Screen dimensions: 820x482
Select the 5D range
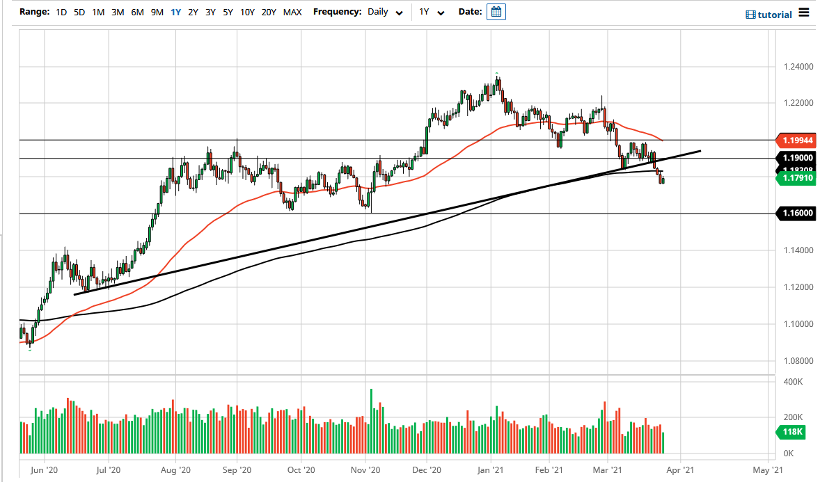(79, 12)
